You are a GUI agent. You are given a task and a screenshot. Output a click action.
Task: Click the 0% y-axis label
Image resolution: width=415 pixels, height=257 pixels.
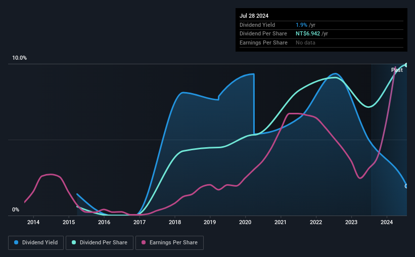coord(16,209)
